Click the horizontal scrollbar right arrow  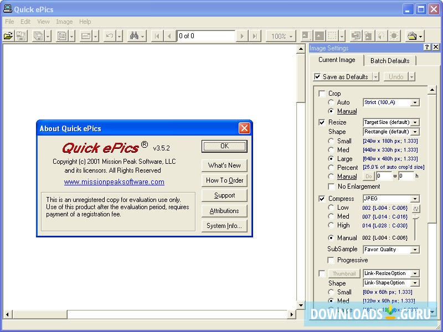pyautogui.click(x=292, y=314)
